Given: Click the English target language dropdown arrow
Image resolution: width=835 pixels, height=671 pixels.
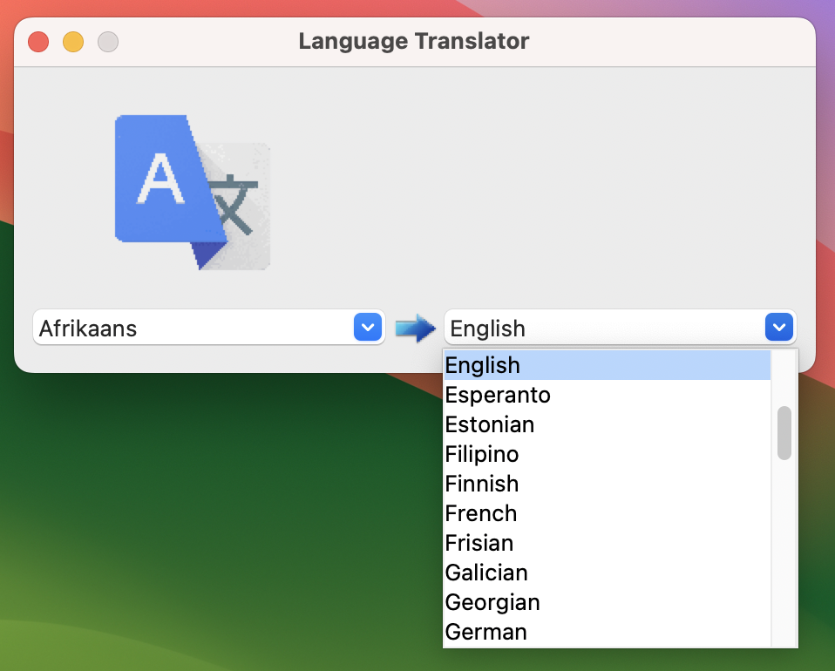Looking at the screenshot, I should (779, 327).
